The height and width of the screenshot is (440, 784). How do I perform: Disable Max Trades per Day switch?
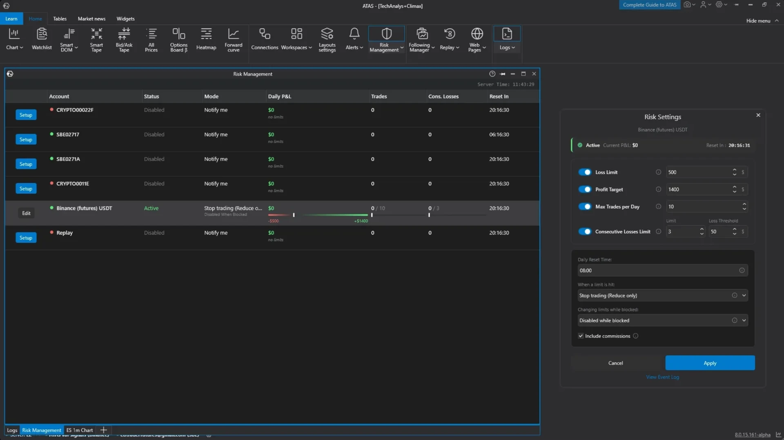tap(585, 206)
